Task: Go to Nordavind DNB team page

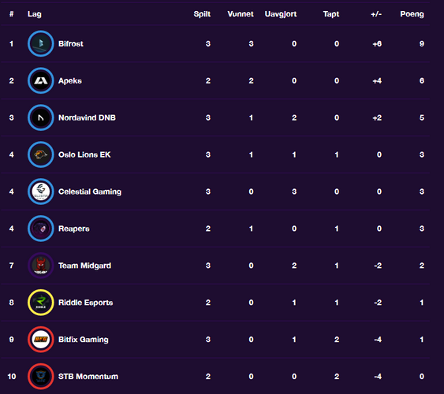Action: [x=87, y=117]
